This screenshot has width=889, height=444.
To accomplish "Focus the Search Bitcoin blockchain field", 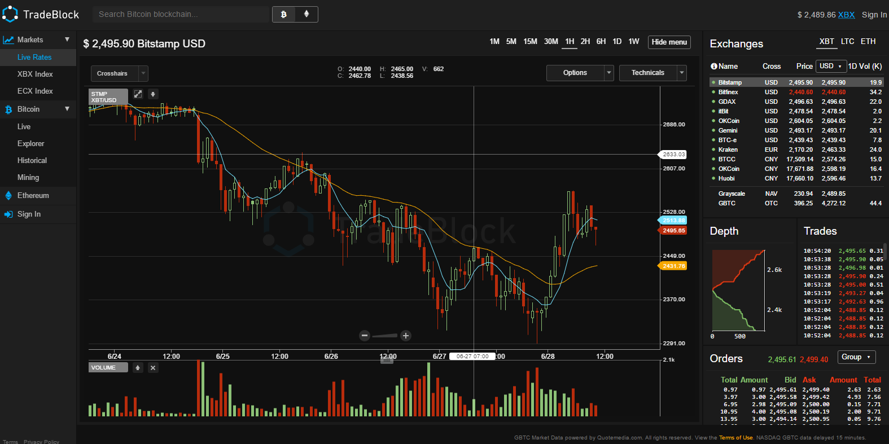I will point(181,14).
